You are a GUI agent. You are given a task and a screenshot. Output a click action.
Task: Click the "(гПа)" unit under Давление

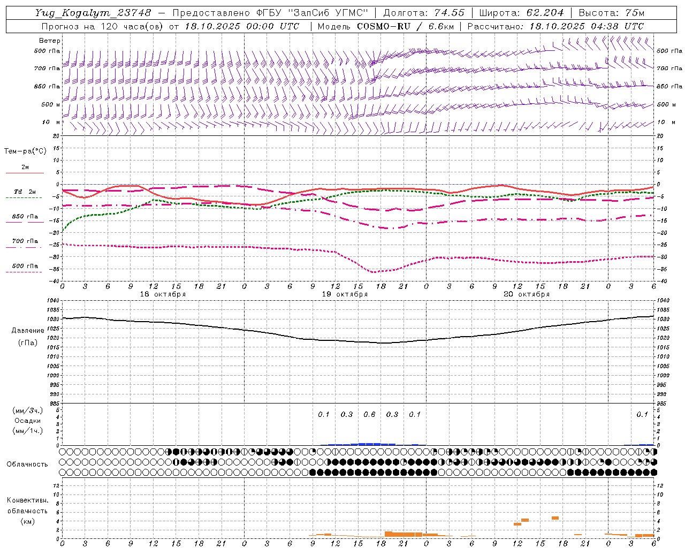coord(27,342)
